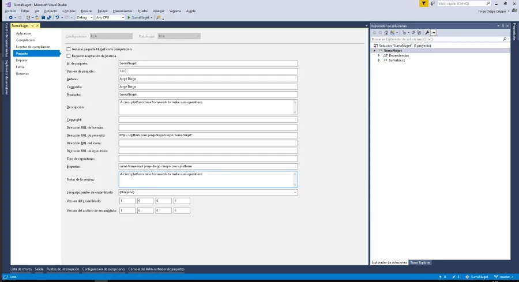Click the Properties wrench icon in Solution Explorer
Screen dimensions: 519x282
(x=427, y=33)
